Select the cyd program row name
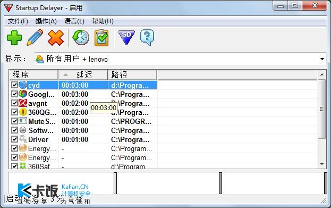This screenshot has width=331, height=208. pyautogui.click(x=34, y=86)
